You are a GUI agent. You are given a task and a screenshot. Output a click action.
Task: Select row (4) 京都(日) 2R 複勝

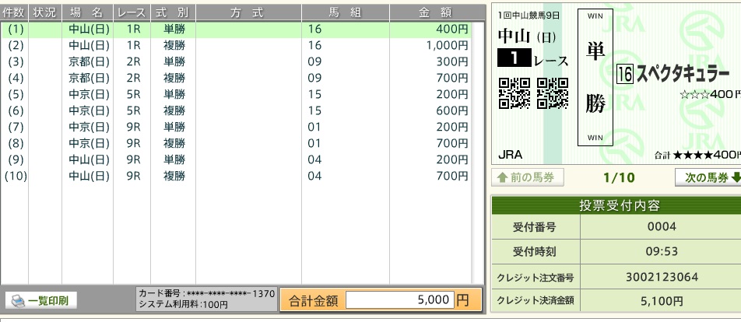click(236, 78)
